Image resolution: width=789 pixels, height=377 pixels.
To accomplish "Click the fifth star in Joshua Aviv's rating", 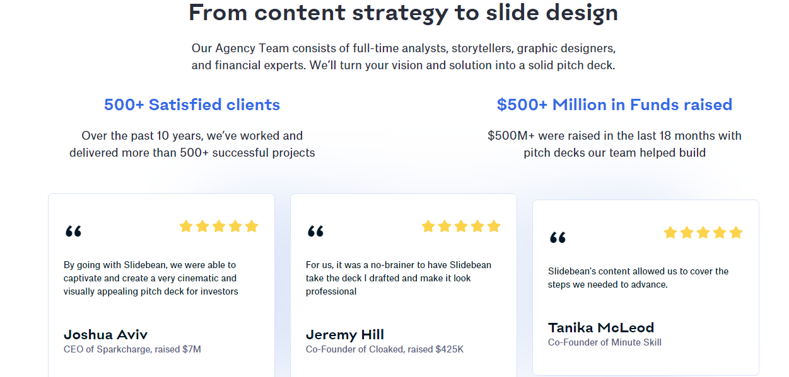I will point(252,226).
